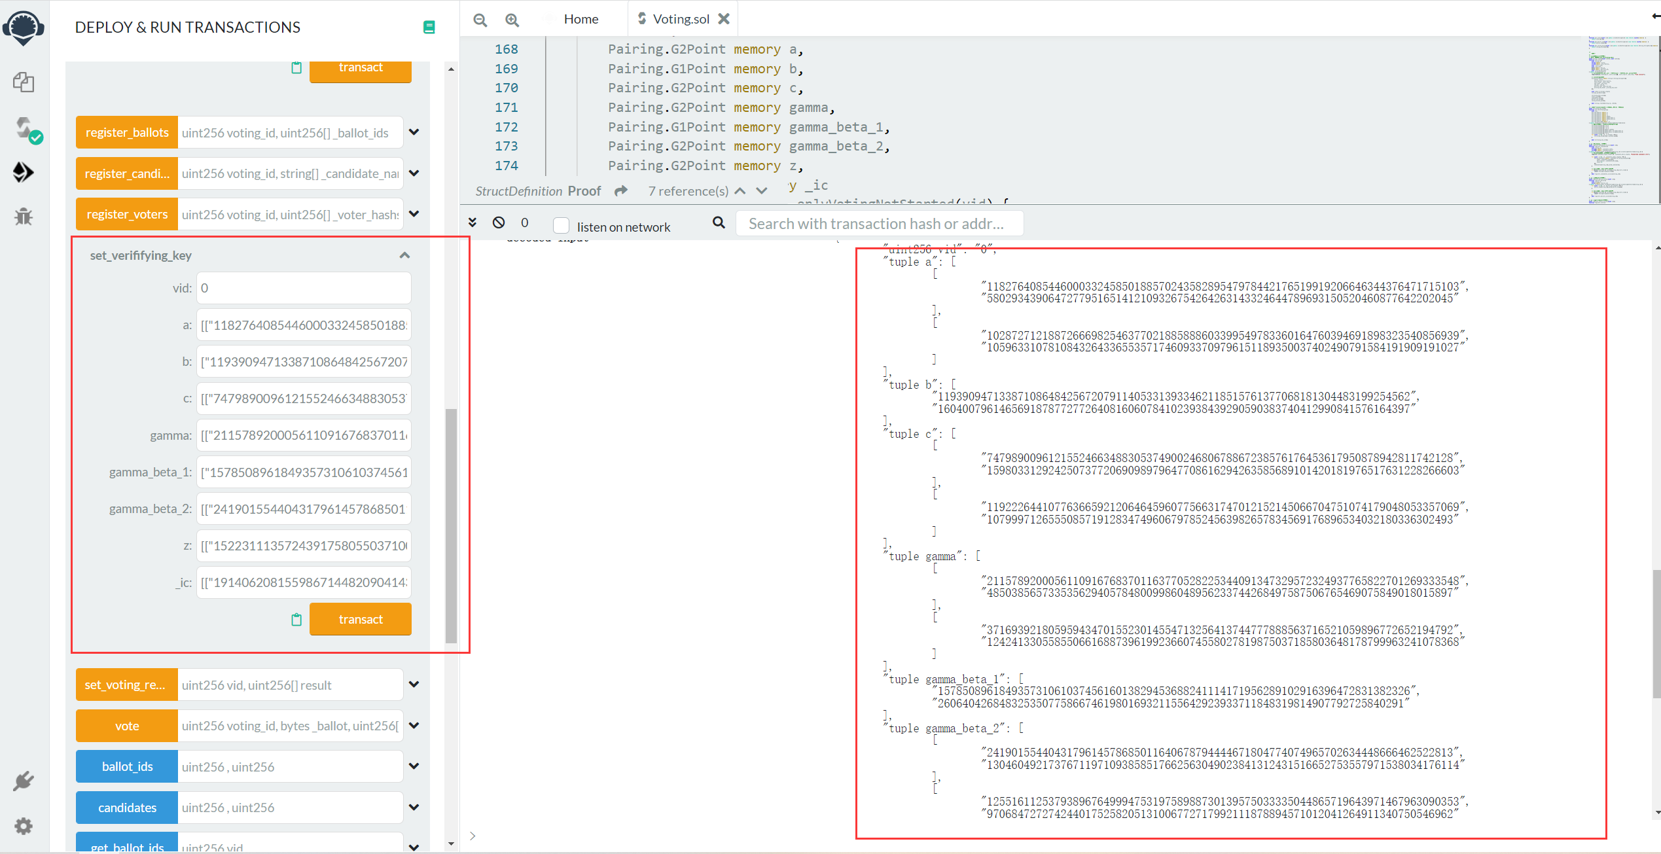Expand candidates function dropdown arrow
Image resolution: width=1661 pixels, height=854 pixels.
pos(414,807)
